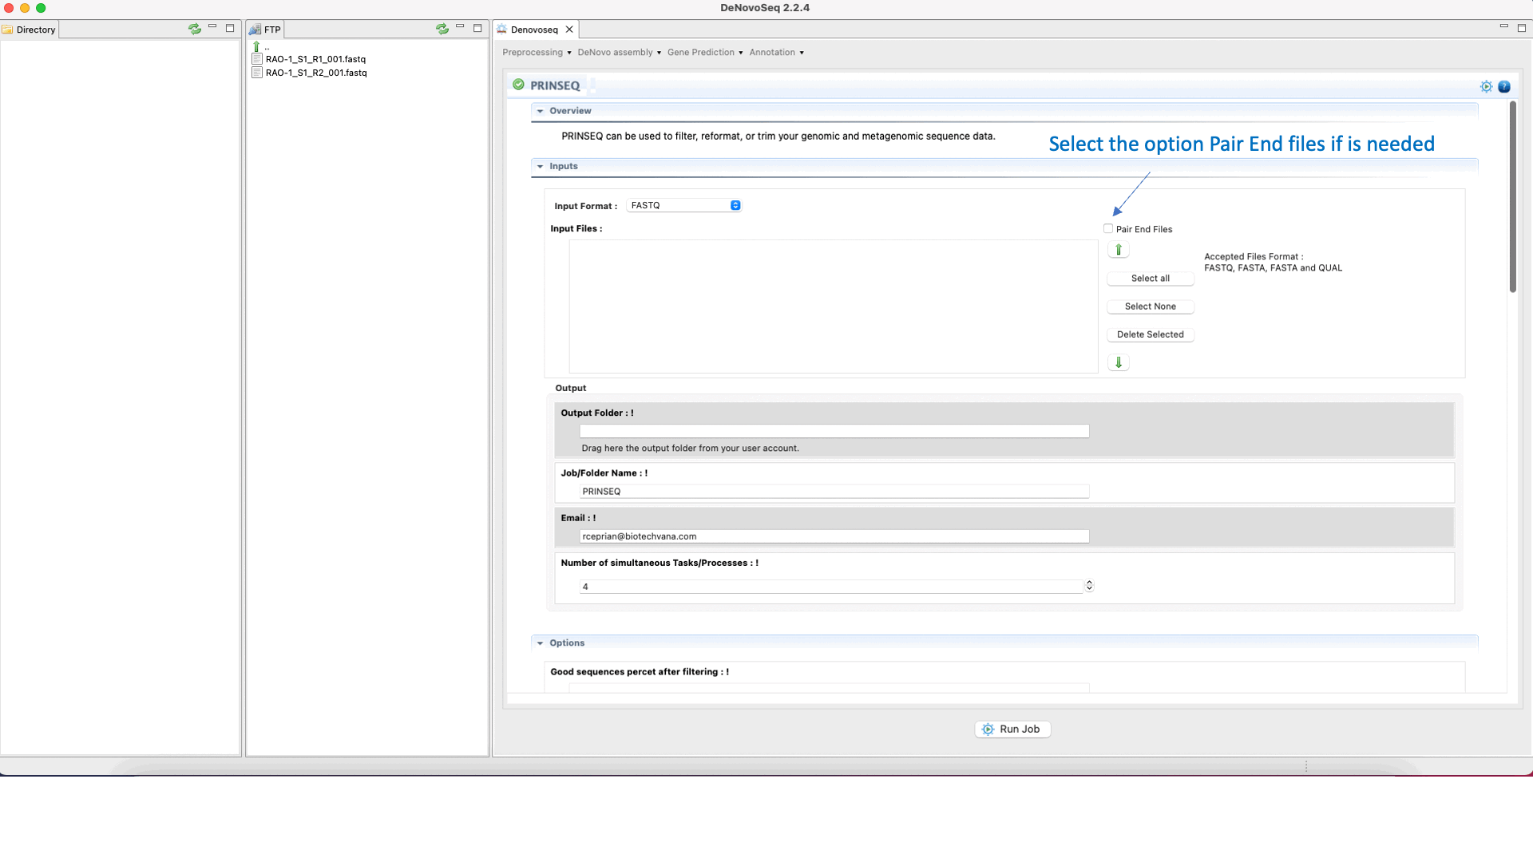
Task: Click green up arrow in FTP file list
Action: coord(256,46)
